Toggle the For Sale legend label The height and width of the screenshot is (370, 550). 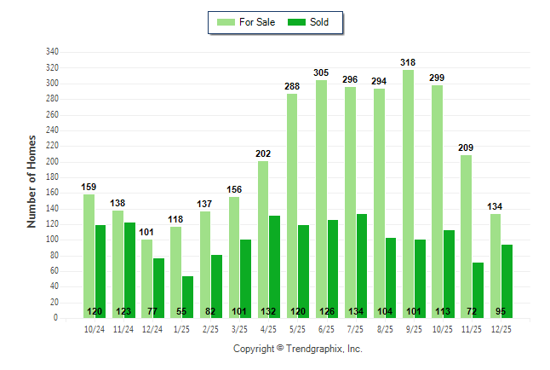[x=258, y=22]
